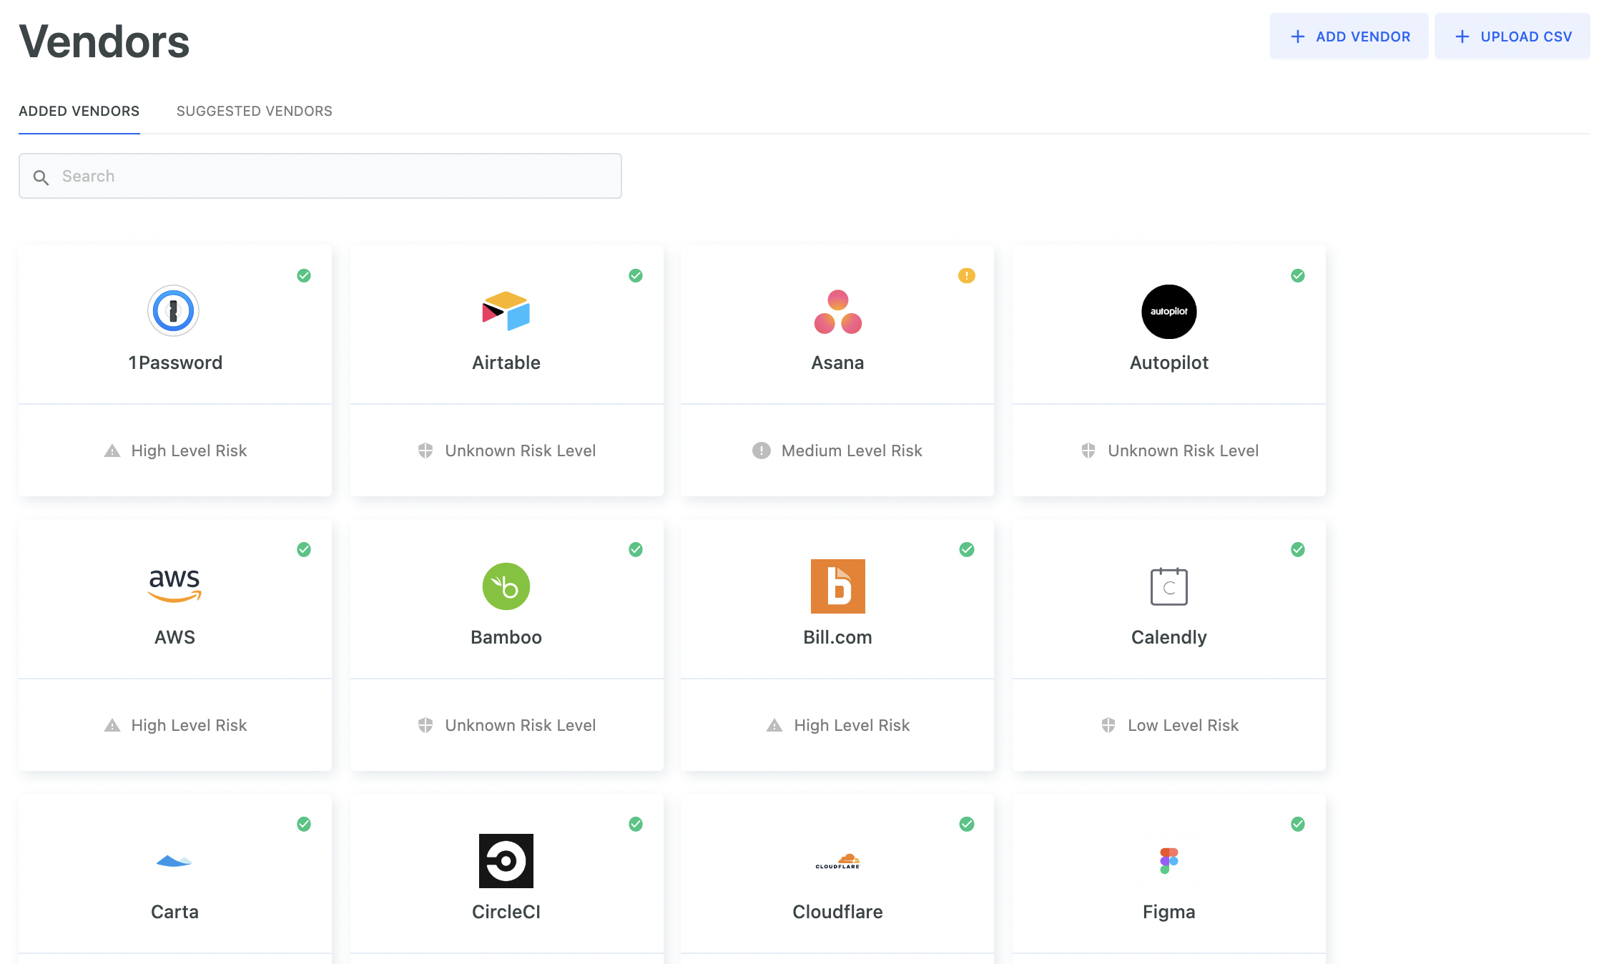
Task: Click green check status on 1Password card
Action: (304, 275)
